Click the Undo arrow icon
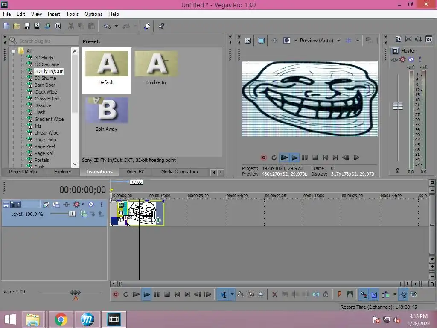The width and height of the screenshot is (437, 328). pos(107,26)
